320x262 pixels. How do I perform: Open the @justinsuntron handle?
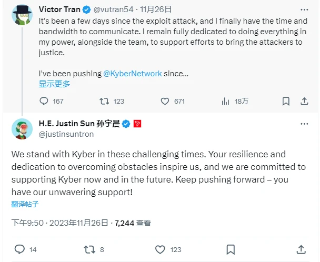tap(66, 134)
